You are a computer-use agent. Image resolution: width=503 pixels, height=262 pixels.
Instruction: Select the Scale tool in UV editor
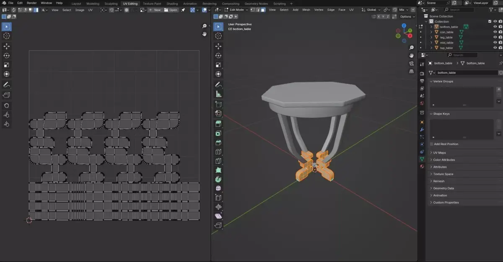point(7,65)
